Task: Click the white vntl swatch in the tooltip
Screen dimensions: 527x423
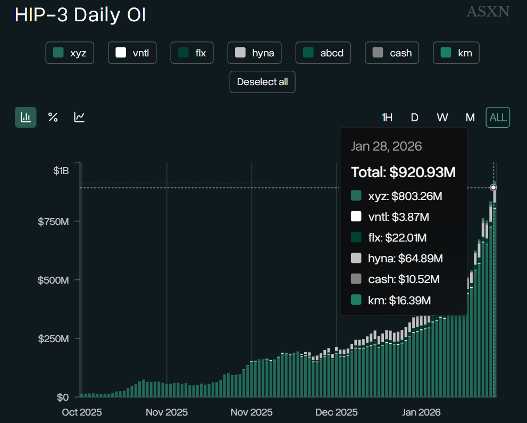Action: coord(356,217)
